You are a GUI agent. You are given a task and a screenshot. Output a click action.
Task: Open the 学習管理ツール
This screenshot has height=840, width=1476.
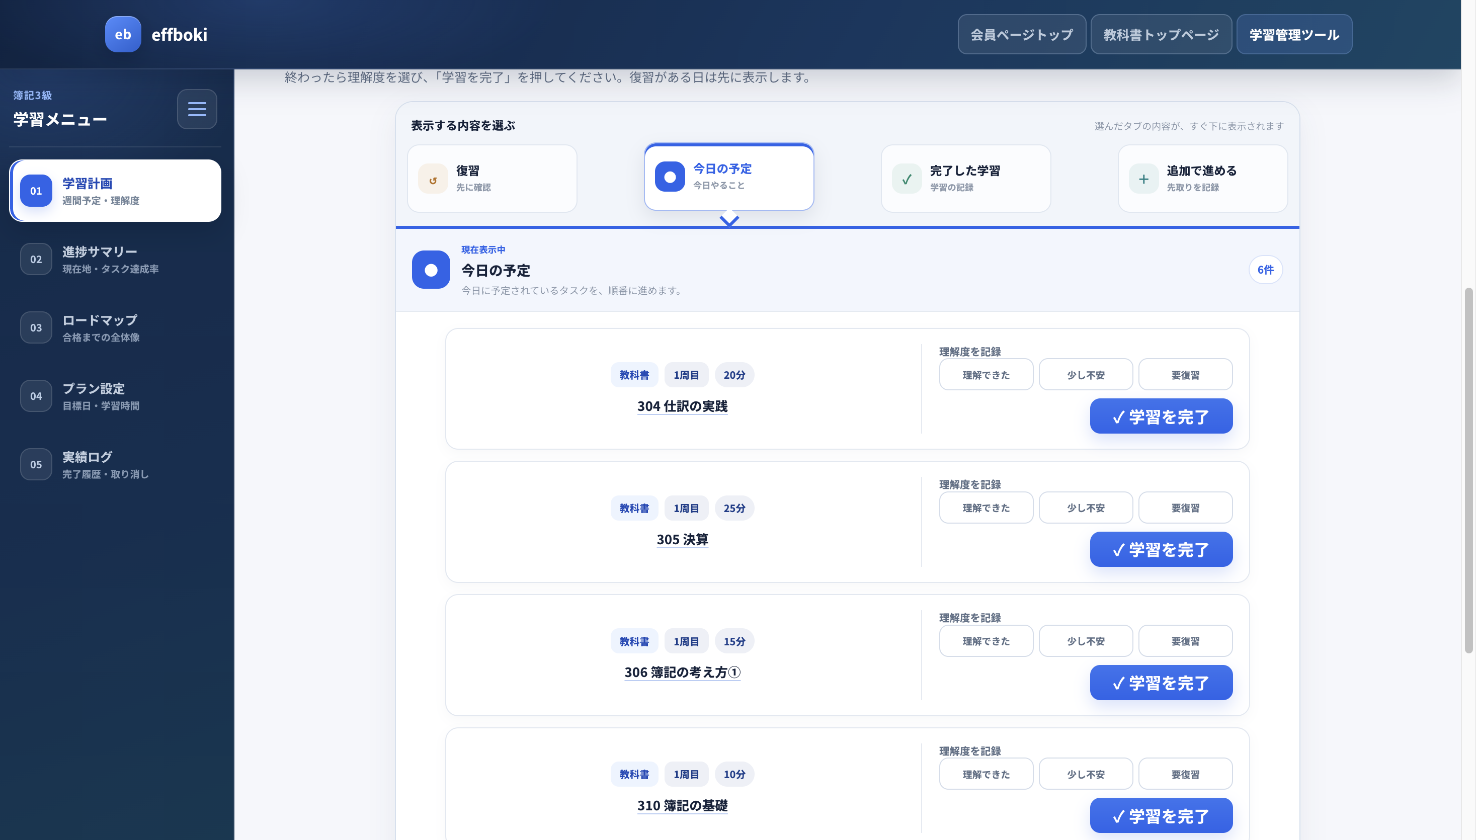[x=1294, y=35]
